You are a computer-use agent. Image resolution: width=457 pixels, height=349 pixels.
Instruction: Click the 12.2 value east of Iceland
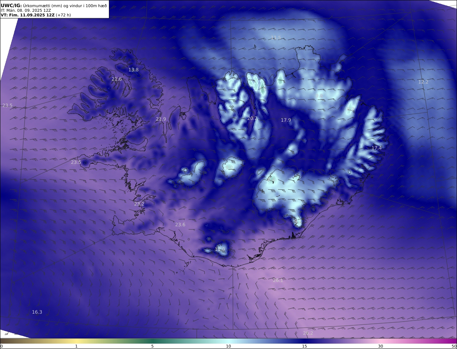(423, 82)
